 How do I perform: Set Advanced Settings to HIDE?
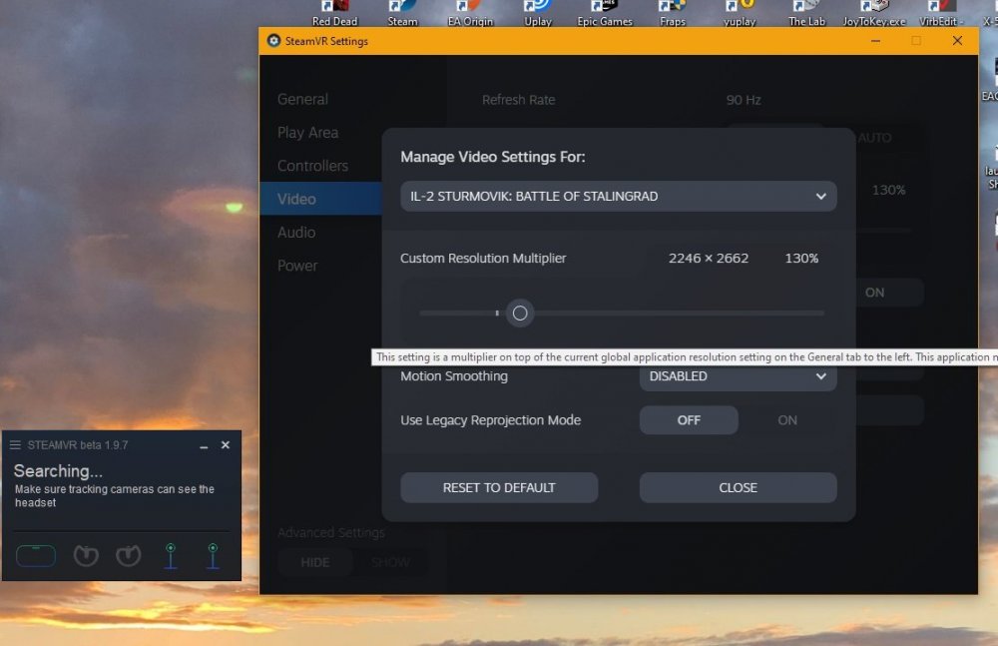tap(315, 562)
